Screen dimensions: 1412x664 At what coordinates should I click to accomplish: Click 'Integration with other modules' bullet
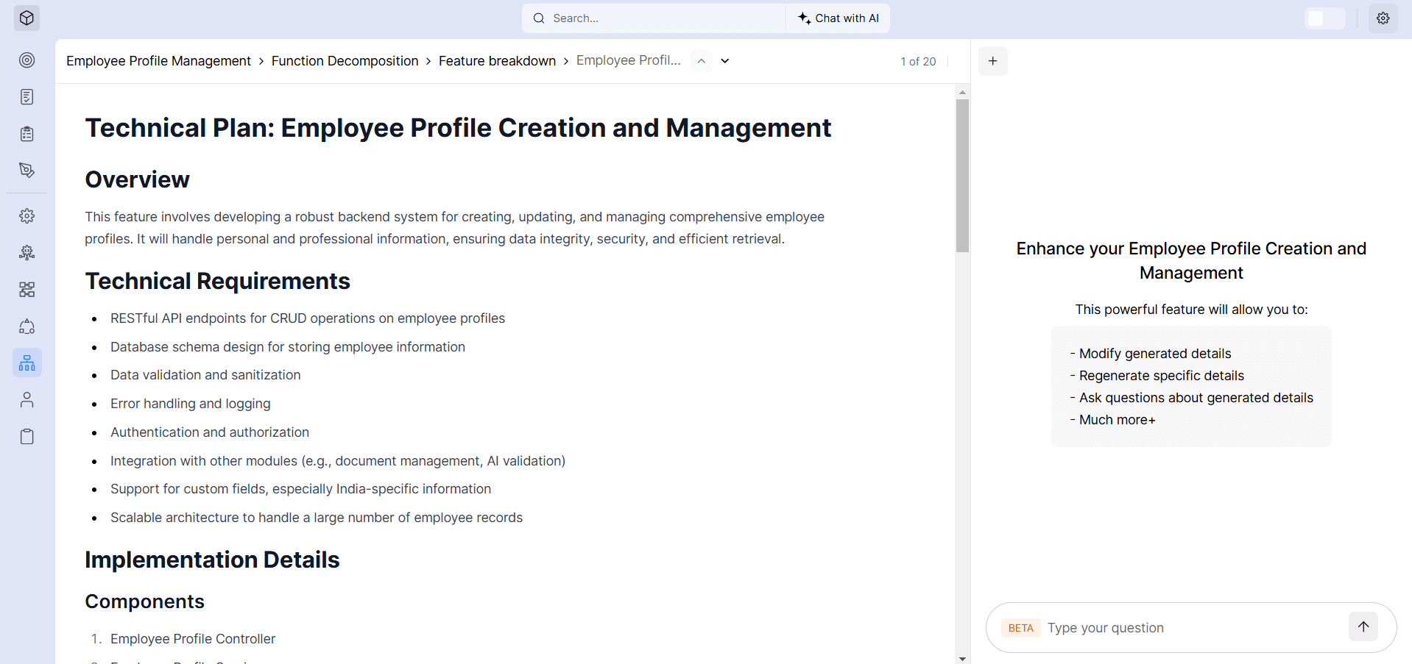pos(338,461)
